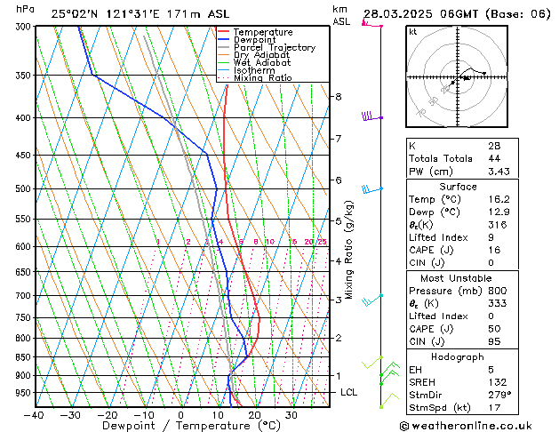Click the -40 temperature axis label

pyautogui.click(x=34, y=415)
